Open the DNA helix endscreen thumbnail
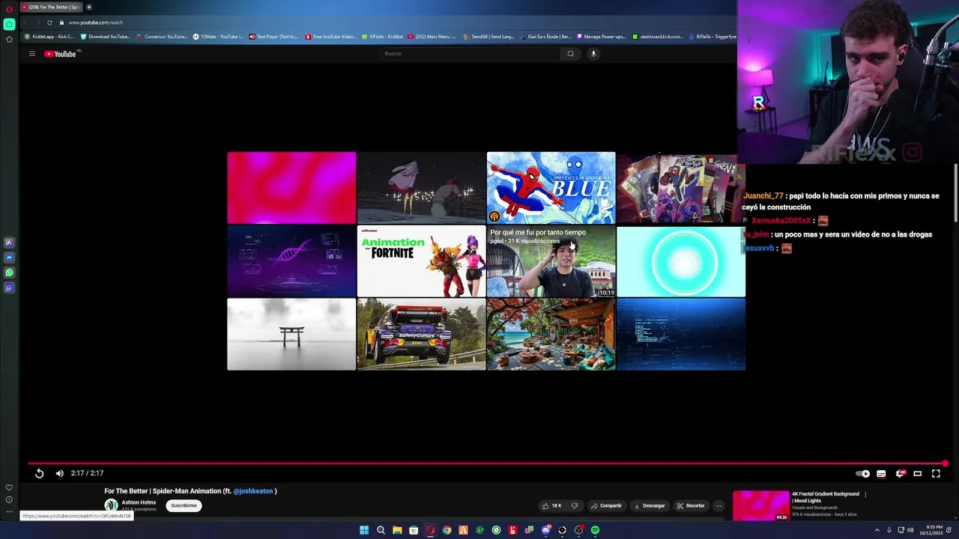The image size is (959, 539). [291, 261]
